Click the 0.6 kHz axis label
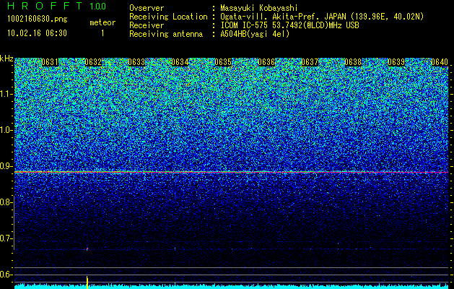 click(6, 275)
